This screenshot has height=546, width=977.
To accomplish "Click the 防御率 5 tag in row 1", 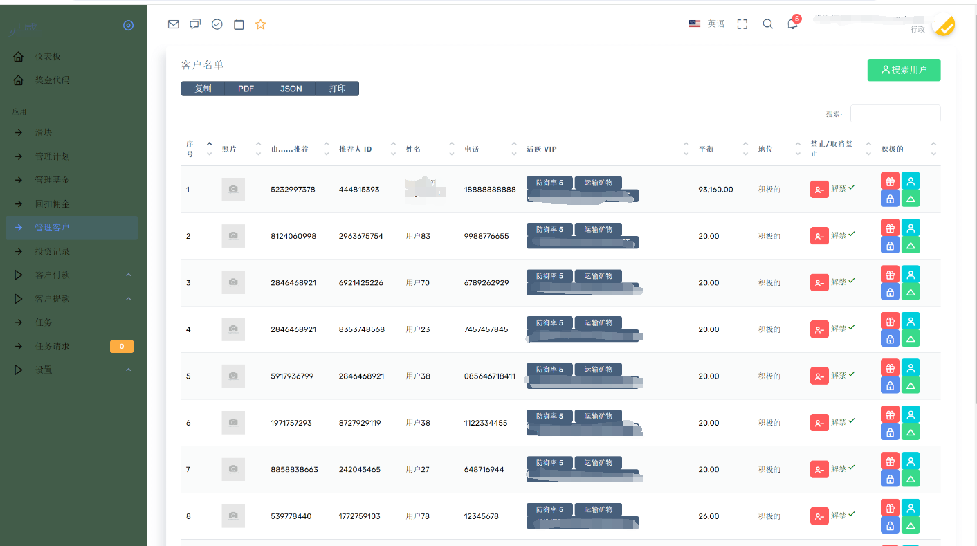I will click(x=549, y=183).
